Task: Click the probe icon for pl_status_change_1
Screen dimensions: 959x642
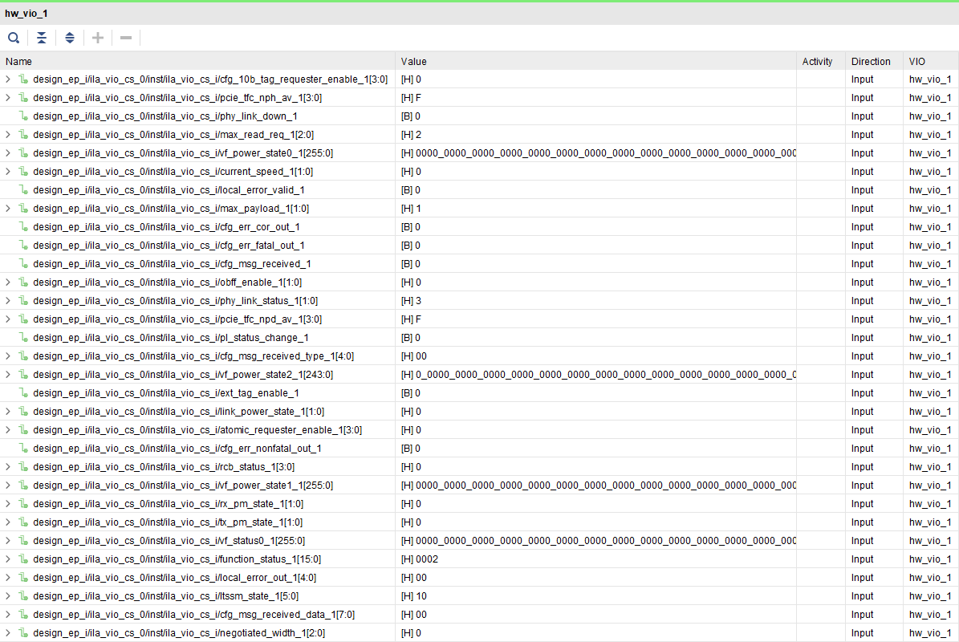Action: pyautogui.click(x=23, y=338)
